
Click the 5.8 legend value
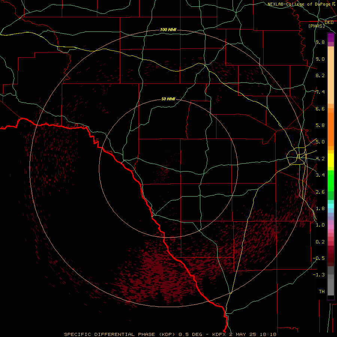[320, 125]
